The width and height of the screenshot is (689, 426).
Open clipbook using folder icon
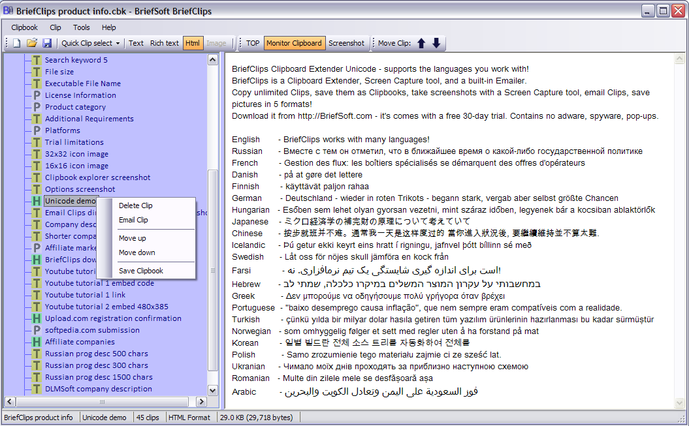tap(31, 43)
